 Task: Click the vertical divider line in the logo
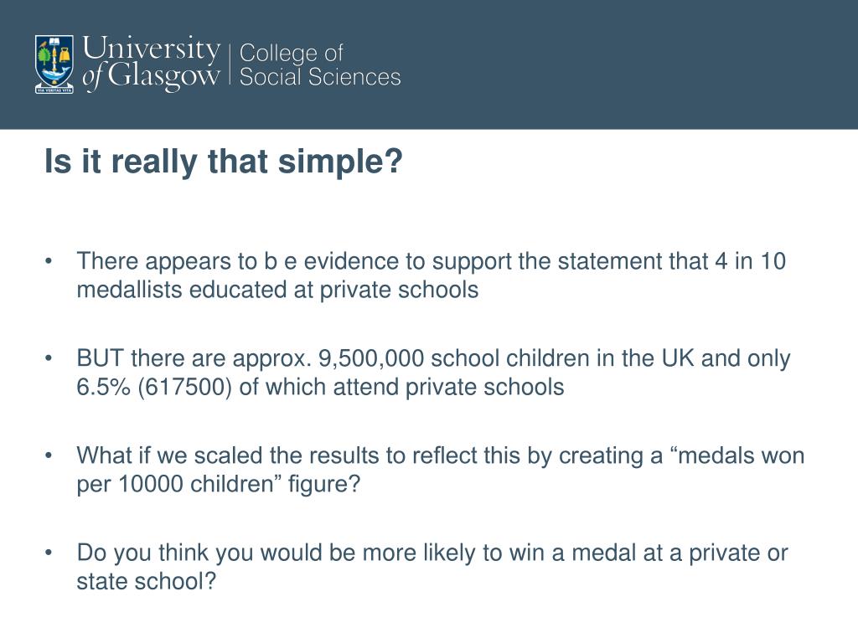230,64
